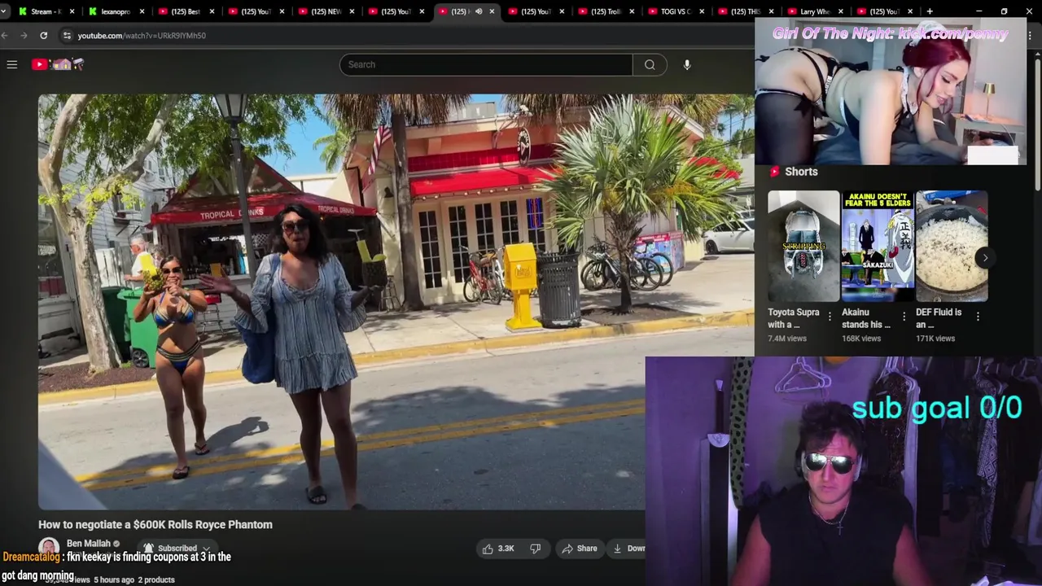
Task: Go back with the browser back arrow
Action: pyautogui.click(x=5, y=35)
